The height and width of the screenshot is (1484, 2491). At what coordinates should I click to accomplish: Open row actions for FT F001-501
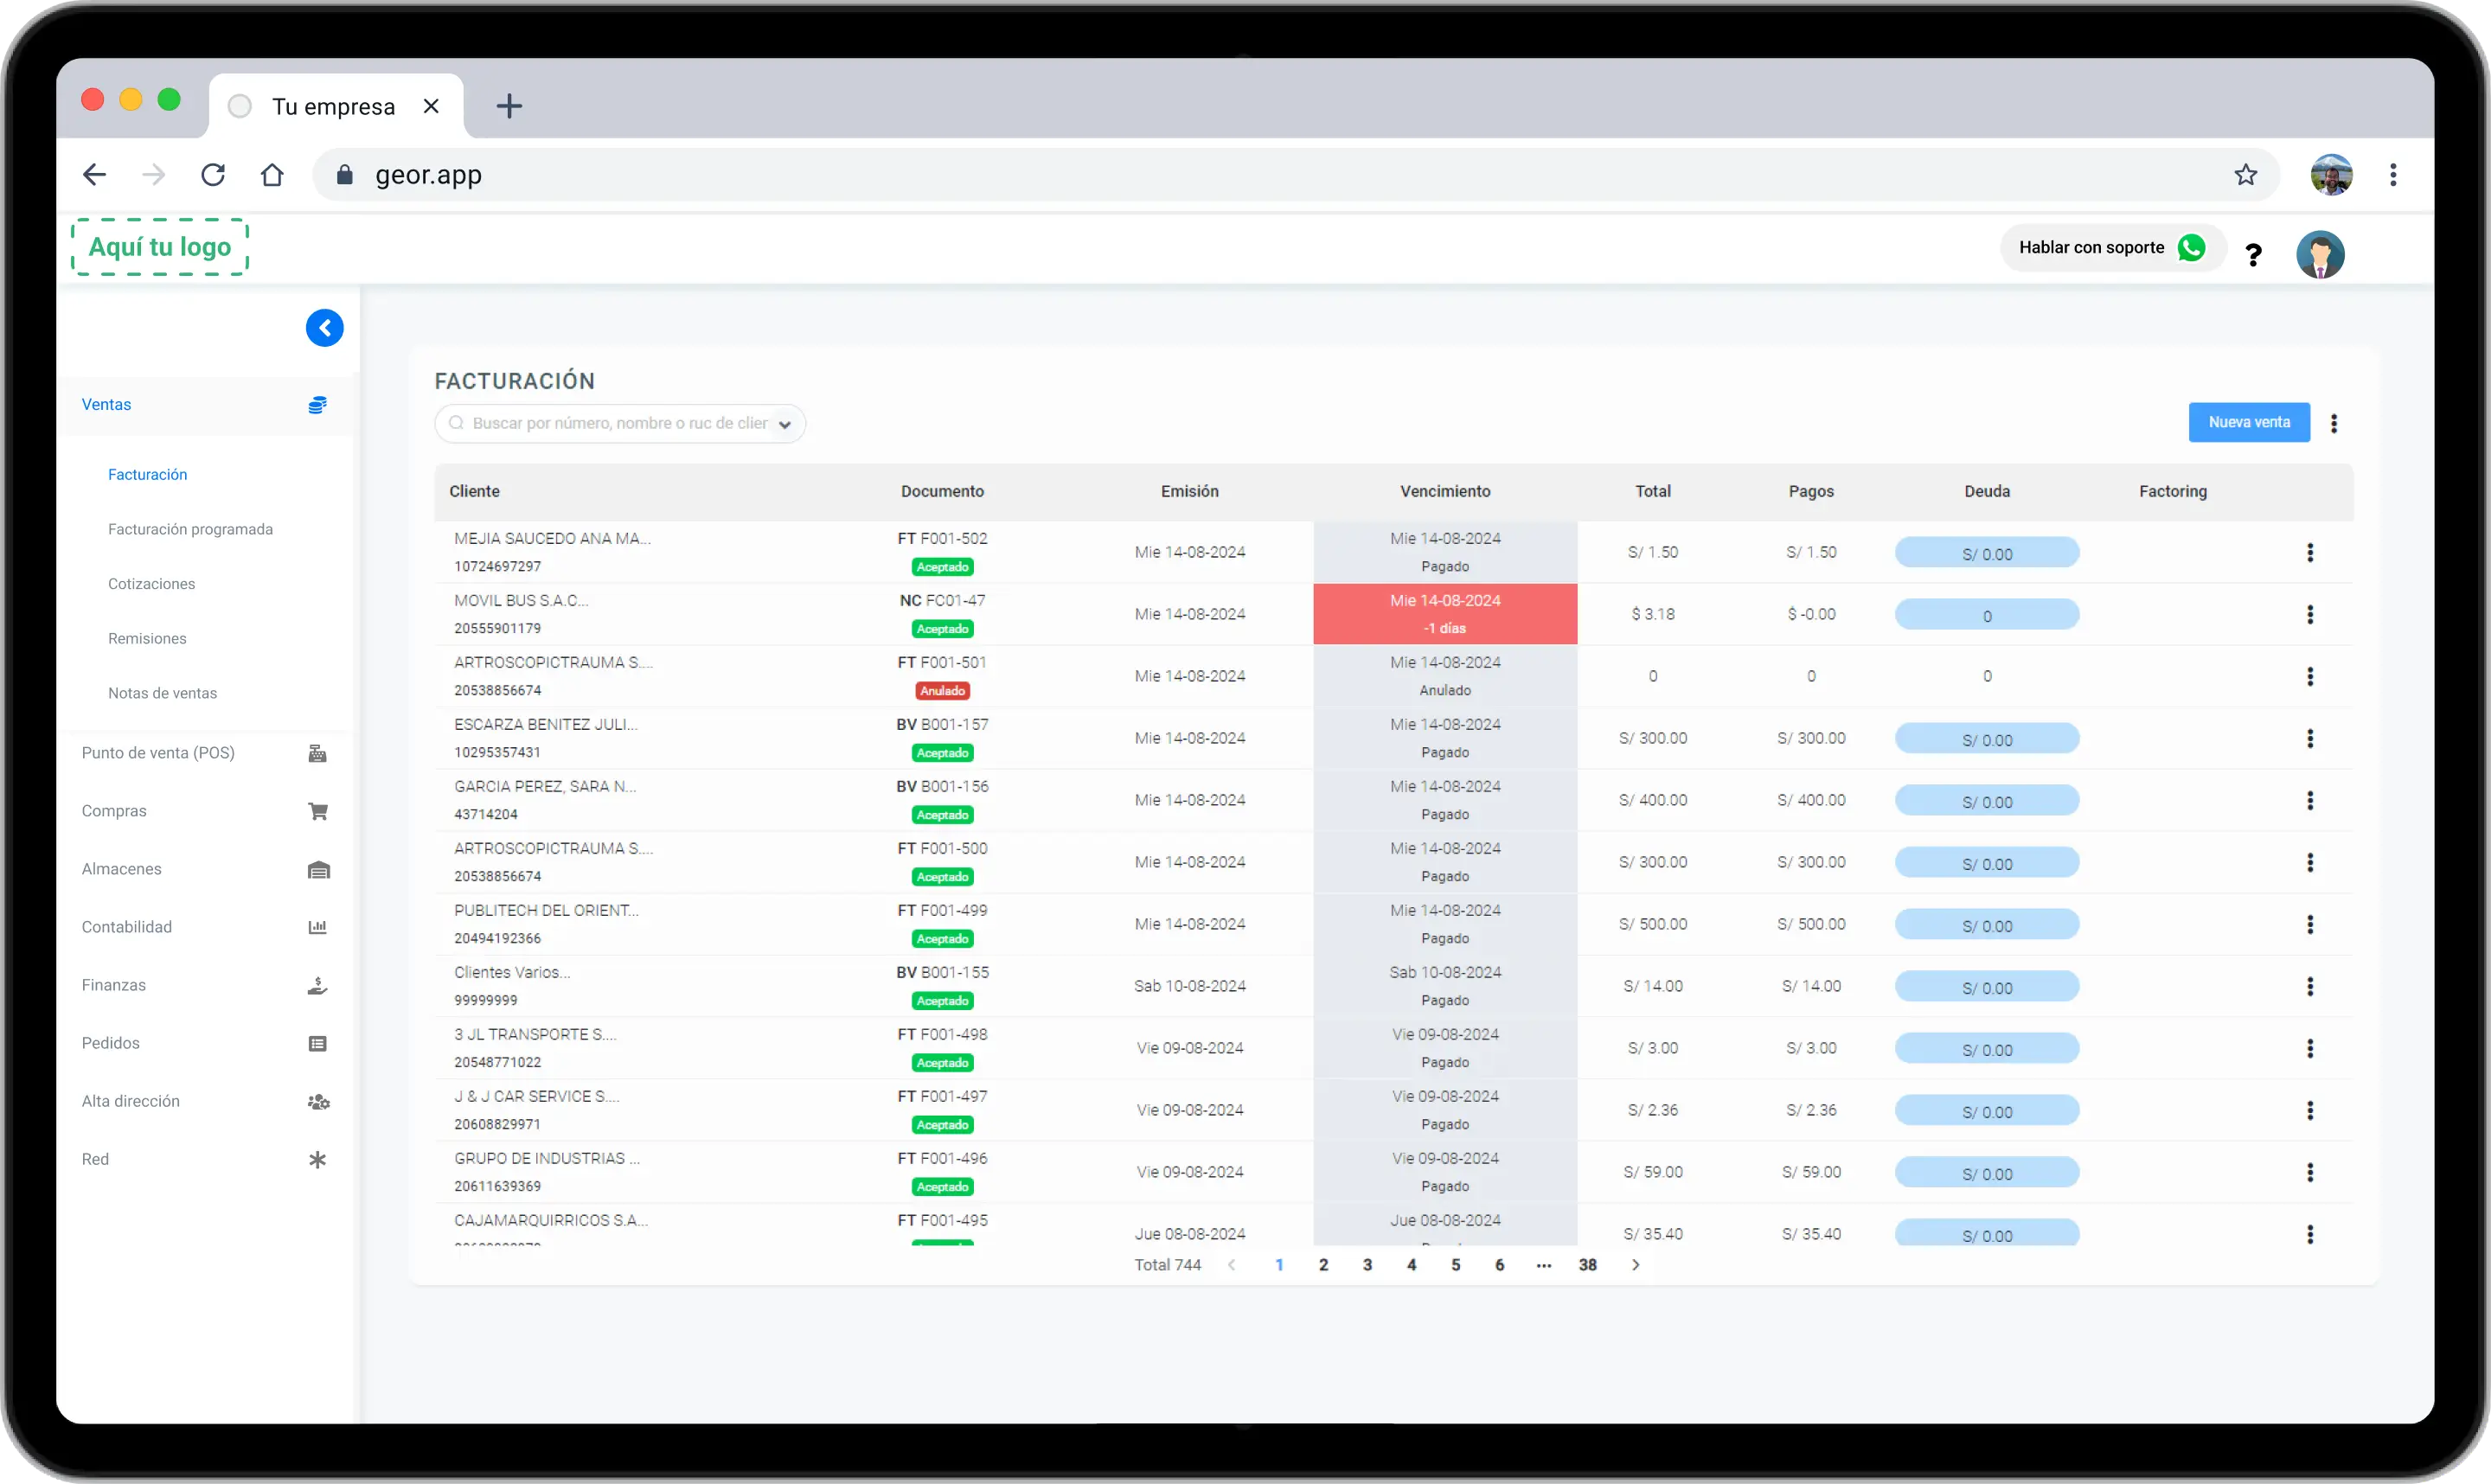pyautogui.click(x=2309, y=676)
